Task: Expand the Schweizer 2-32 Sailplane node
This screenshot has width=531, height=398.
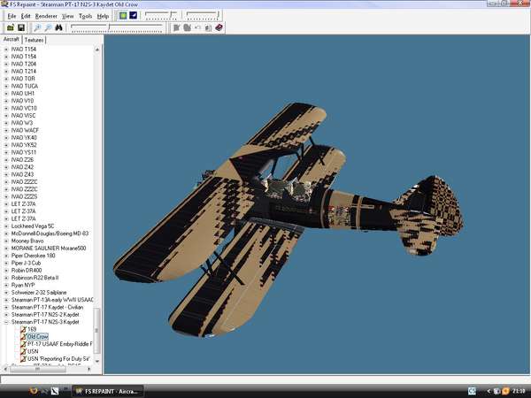Action: 6,293
